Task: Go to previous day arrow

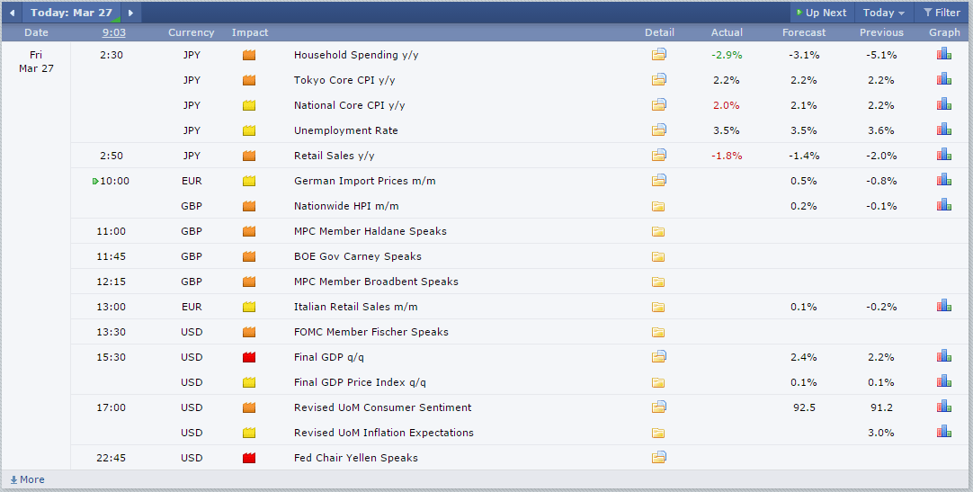Action: pos(12,13)
